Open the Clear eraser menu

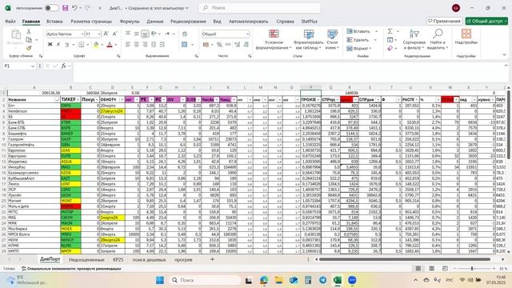point(390,48)
